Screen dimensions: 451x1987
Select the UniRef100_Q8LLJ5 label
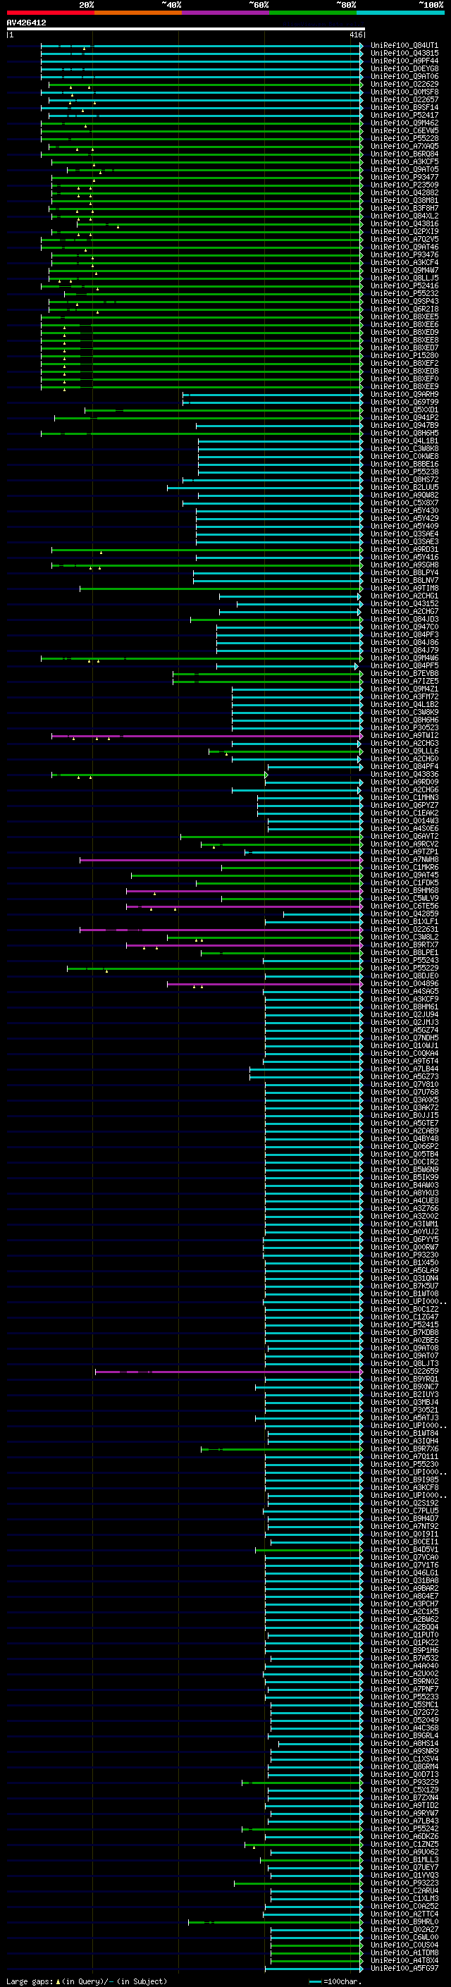[404, 278]
